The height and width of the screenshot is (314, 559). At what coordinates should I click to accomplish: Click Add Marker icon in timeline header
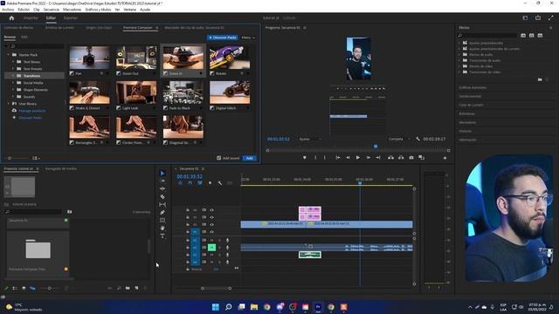(x=210, y=183)
